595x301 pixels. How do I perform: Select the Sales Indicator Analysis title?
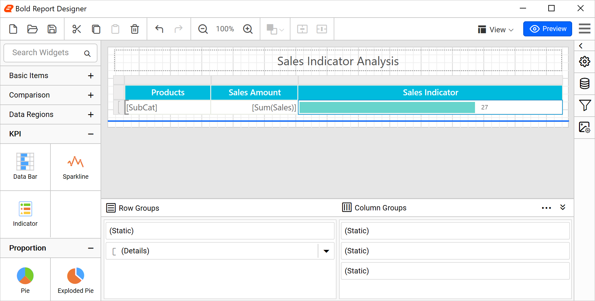pyautogui.click(x=338, y=61)
